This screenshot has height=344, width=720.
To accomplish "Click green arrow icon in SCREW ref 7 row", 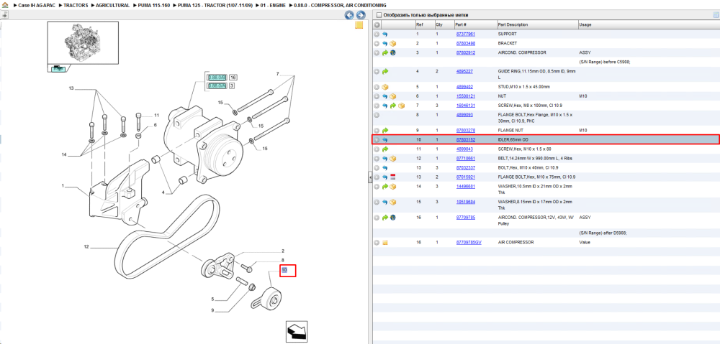I will pos(393,106).
